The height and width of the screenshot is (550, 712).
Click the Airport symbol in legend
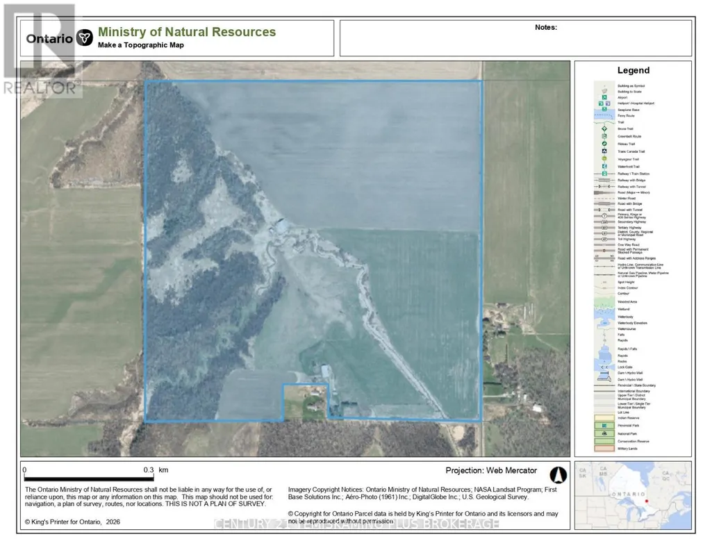click(x=604, y=97)
